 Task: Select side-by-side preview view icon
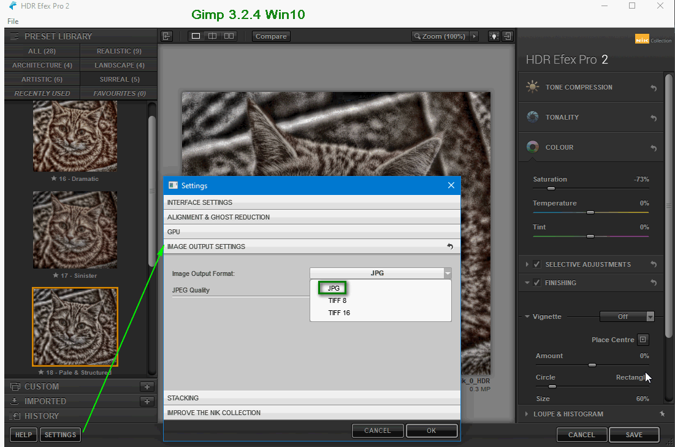pos(229,36)
